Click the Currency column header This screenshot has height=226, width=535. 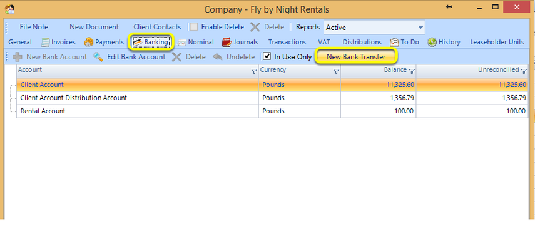[x=300, y=71]
